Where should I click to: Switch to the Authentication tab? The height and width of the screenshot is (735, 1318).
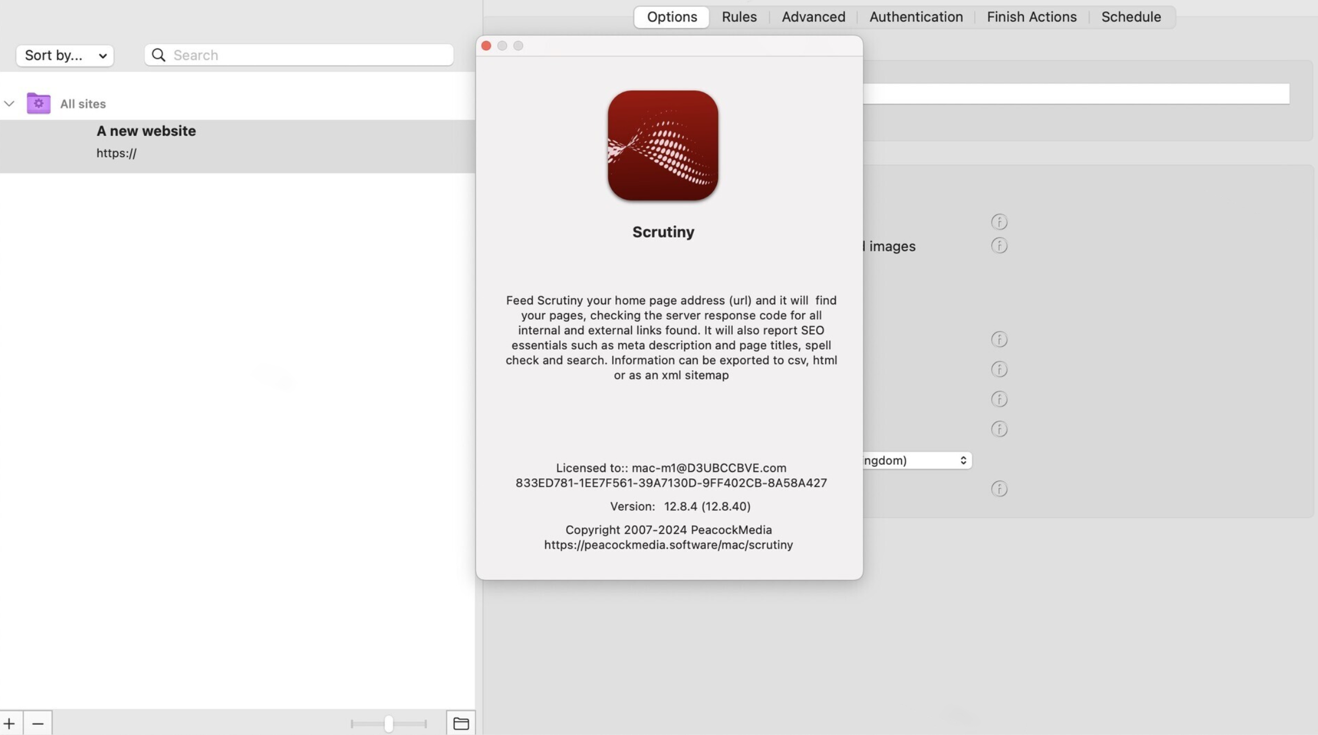point(916,17)
